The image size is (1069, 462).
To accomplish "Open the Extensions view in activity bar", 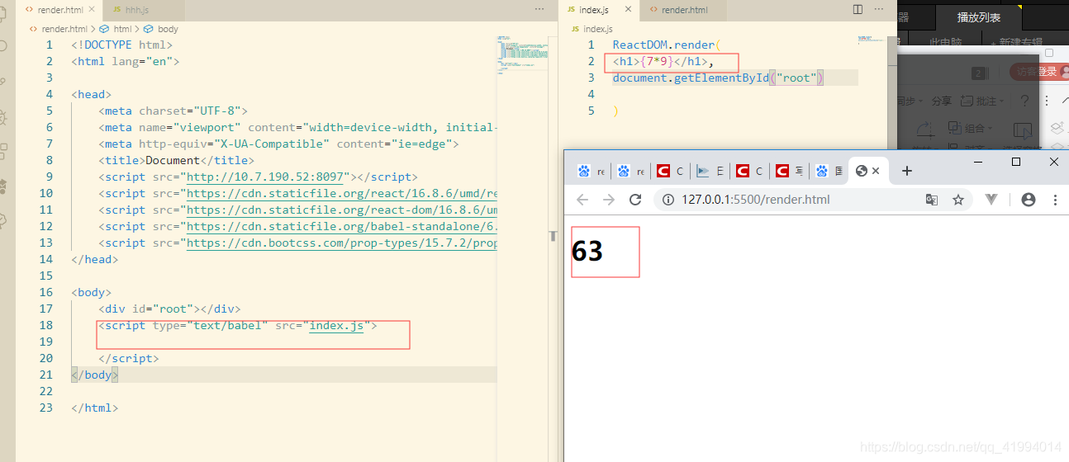I will click(x=4, y=151).
